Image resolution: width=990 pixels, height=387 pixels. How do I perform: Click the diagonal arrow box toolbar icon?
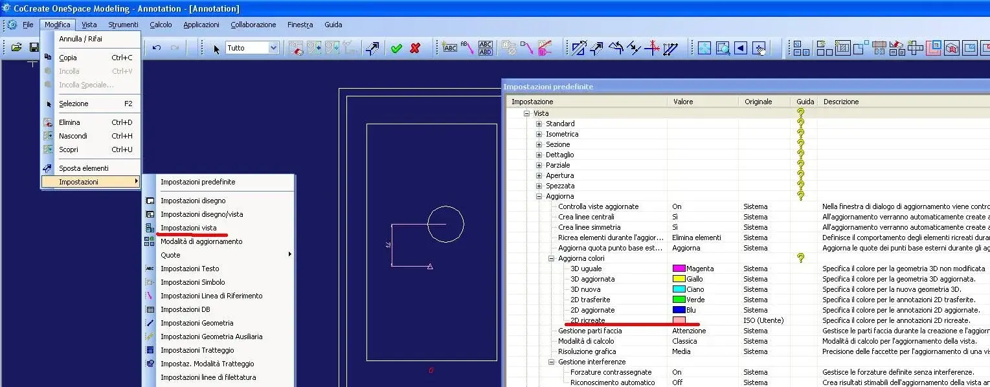tap(372, 48)
